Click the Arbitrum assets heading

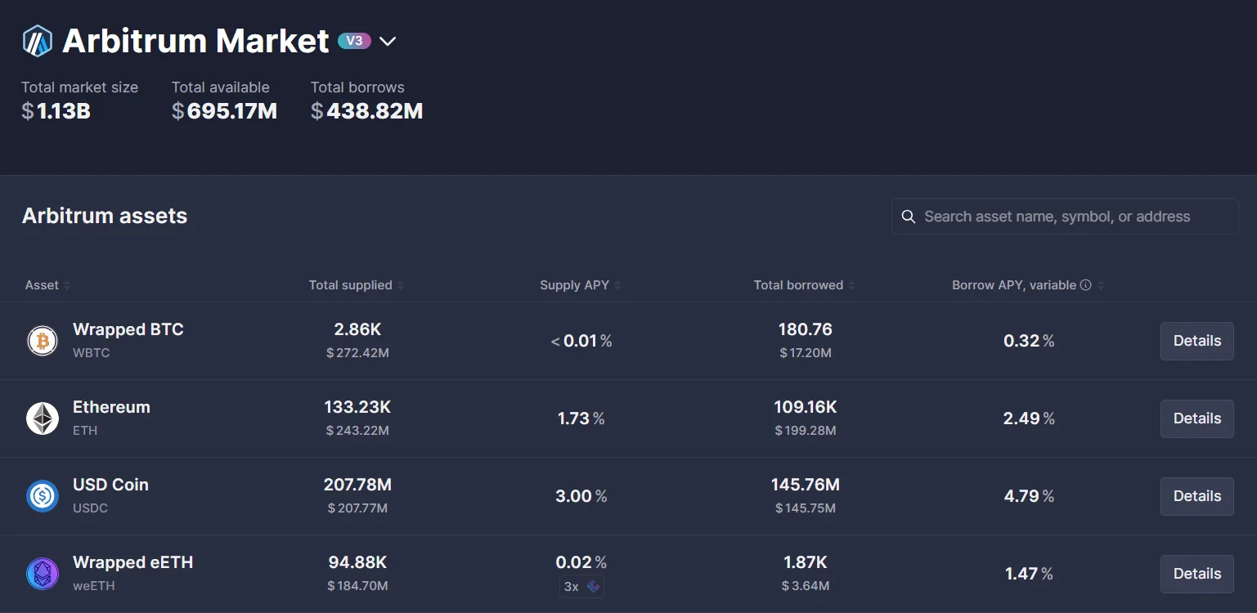(105, 216)
